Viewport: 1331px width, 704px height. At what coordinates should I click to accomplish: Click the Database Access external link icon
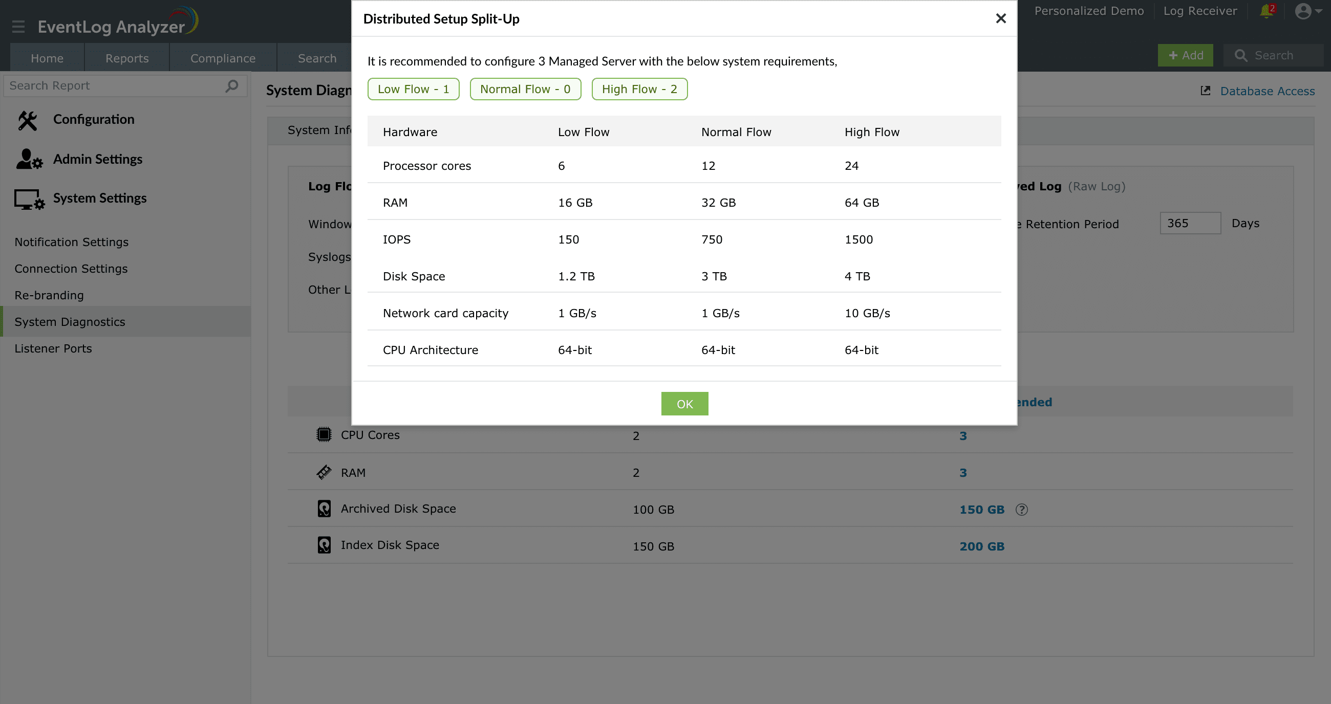[1206, 91]
